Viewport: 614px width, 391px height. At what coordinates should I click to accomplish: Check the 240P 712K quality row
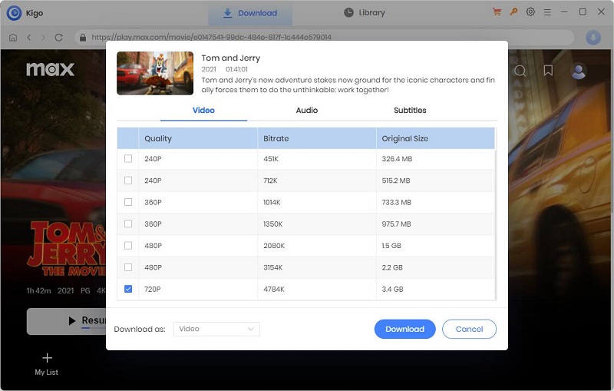(x=128, y=181)
